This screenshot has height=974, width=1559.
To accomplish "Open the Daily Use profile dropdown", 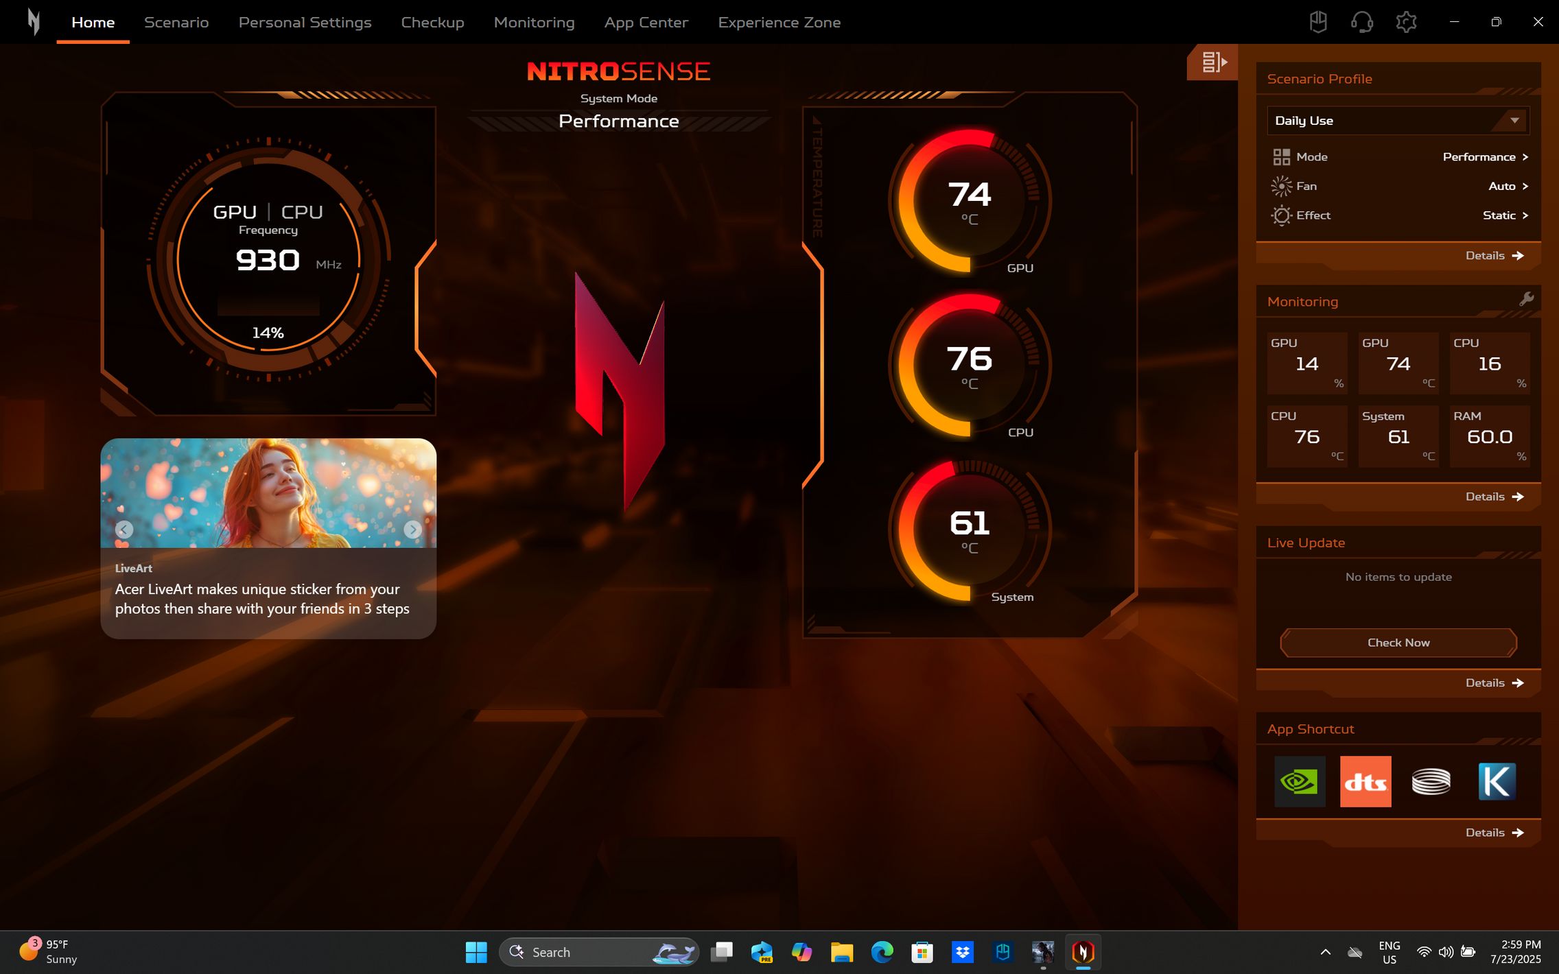I will [1398, 121].
